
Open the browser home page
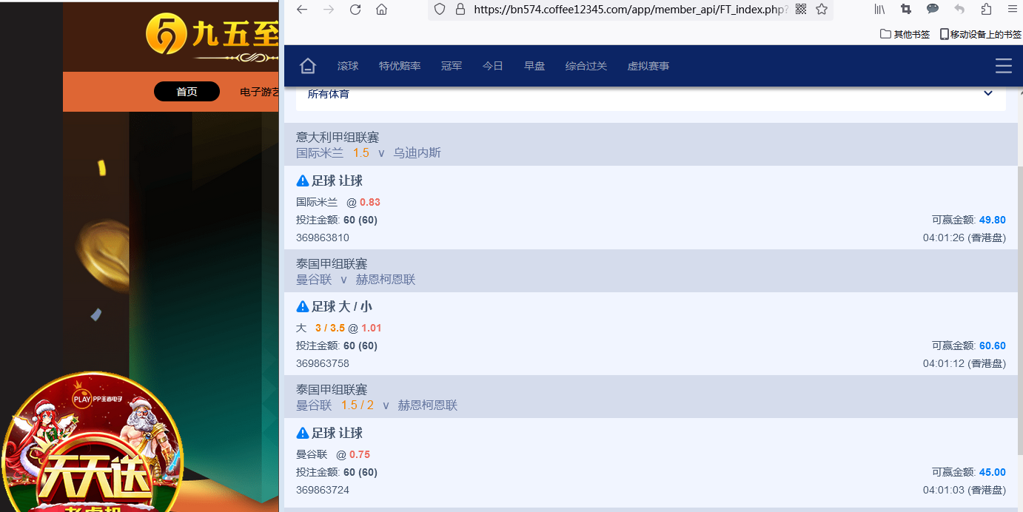coord(382,10)
